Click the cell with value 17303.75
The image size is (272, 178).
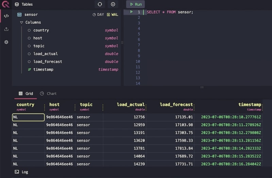[x=170, y=133]
